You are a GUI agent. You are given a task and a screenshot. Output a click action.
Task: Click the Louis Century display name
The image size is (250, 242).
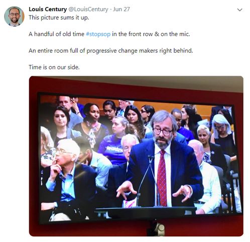48,9
